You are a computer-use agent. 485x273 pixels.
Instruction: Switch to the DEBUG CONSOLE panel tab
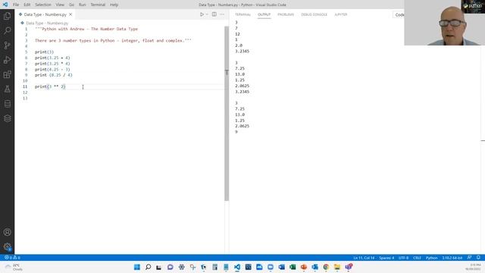click(314, 14)
